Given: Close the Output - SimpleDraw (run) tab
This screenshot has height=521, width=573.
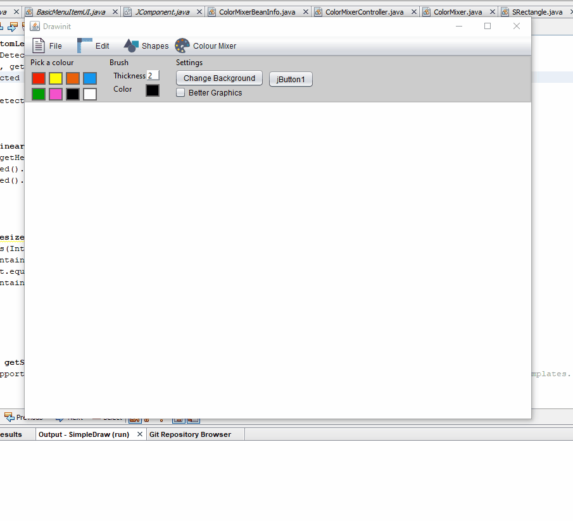Looking at the screenshot, I should point(139,434).
